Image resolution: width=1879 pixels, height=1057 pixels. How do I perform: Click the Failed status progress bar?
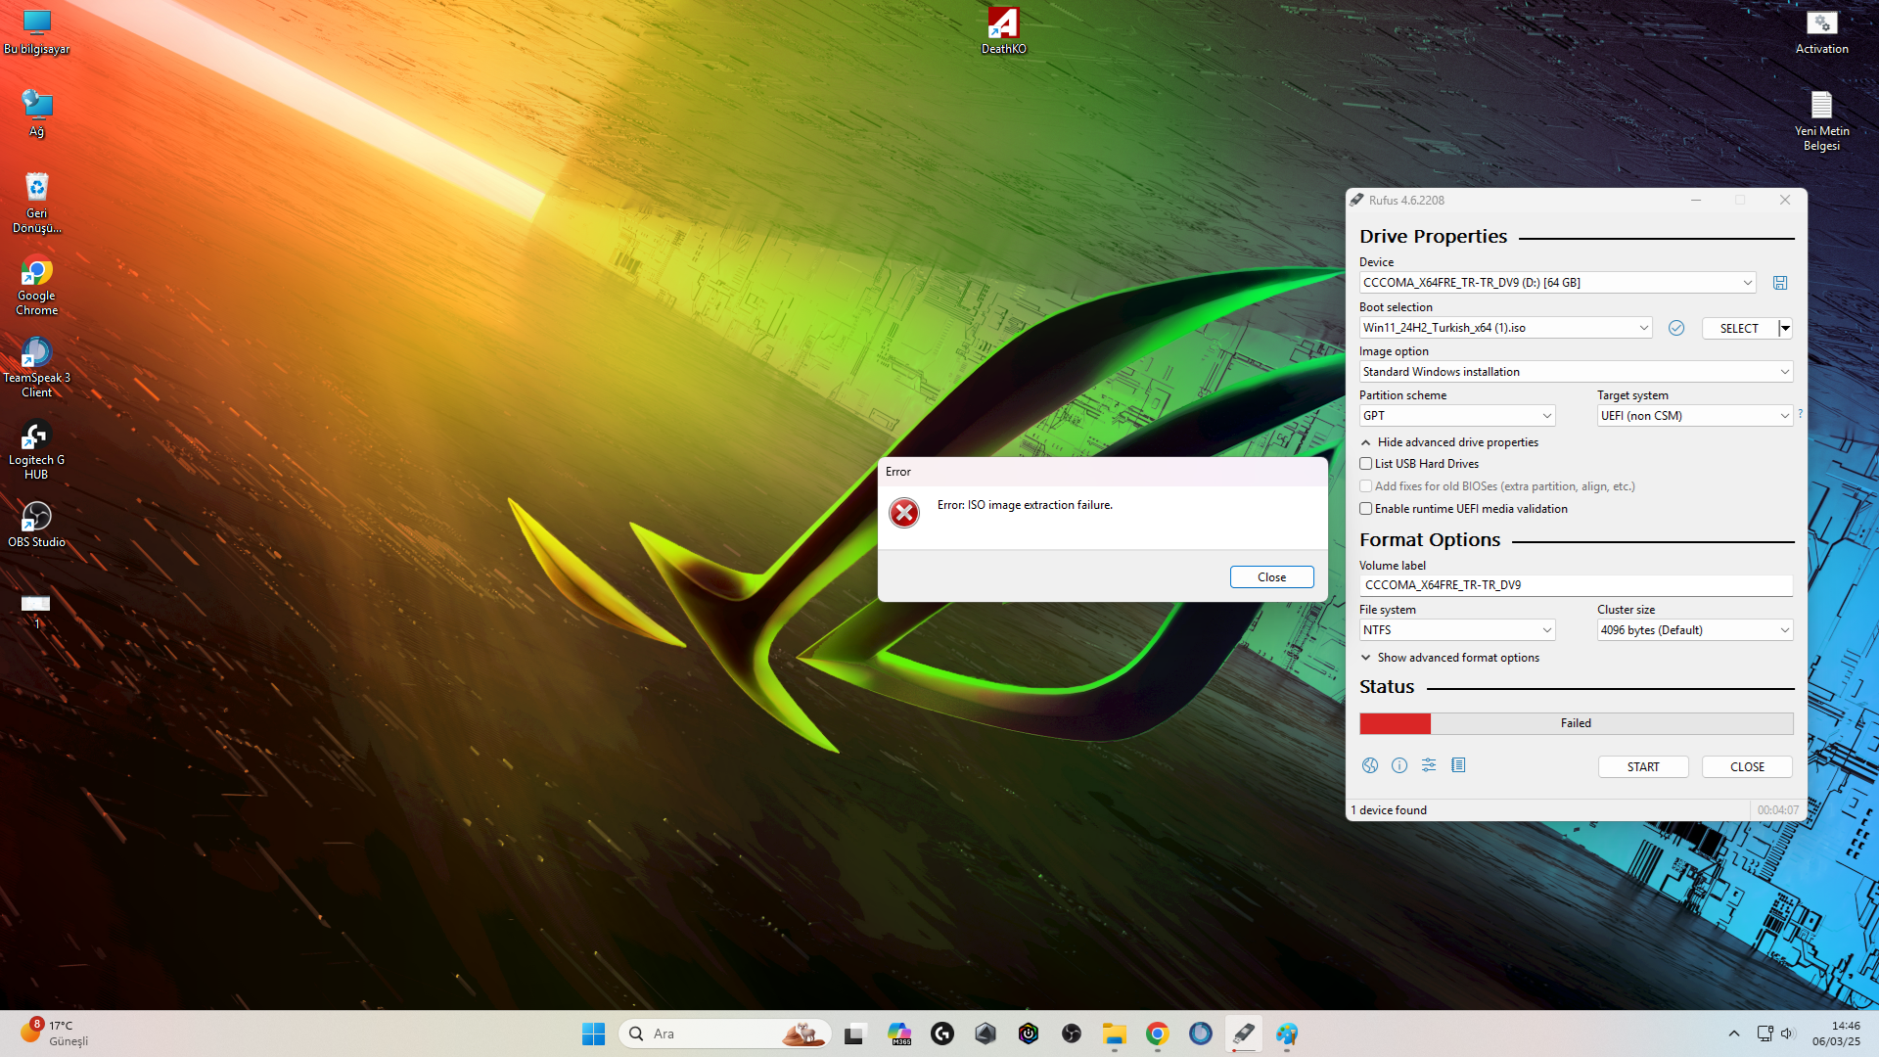[x=1576, y=723]
